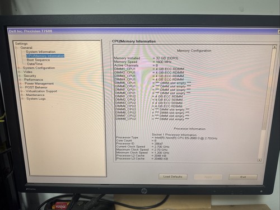This screenshot has height=210, width=280.
Task: Expand the Performance node
Action: tap(20, 80)
